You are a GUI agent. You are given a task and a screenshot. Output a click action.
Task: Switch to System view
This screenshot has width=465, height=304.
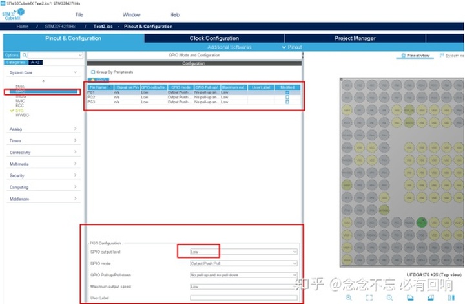click(452, 56)
